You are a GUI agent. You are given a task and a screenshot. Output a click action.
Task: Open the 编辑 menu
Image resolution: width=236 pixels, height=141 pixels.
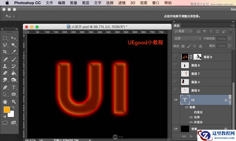pyautogui.click(x=61, y=3)
